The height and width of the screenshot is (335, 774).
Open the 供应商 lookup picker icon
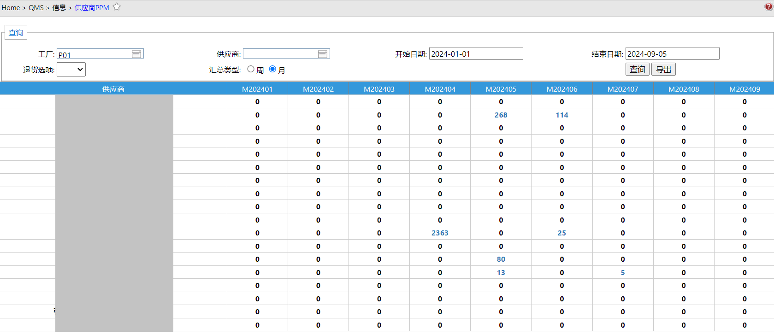(x=323, y=54)
